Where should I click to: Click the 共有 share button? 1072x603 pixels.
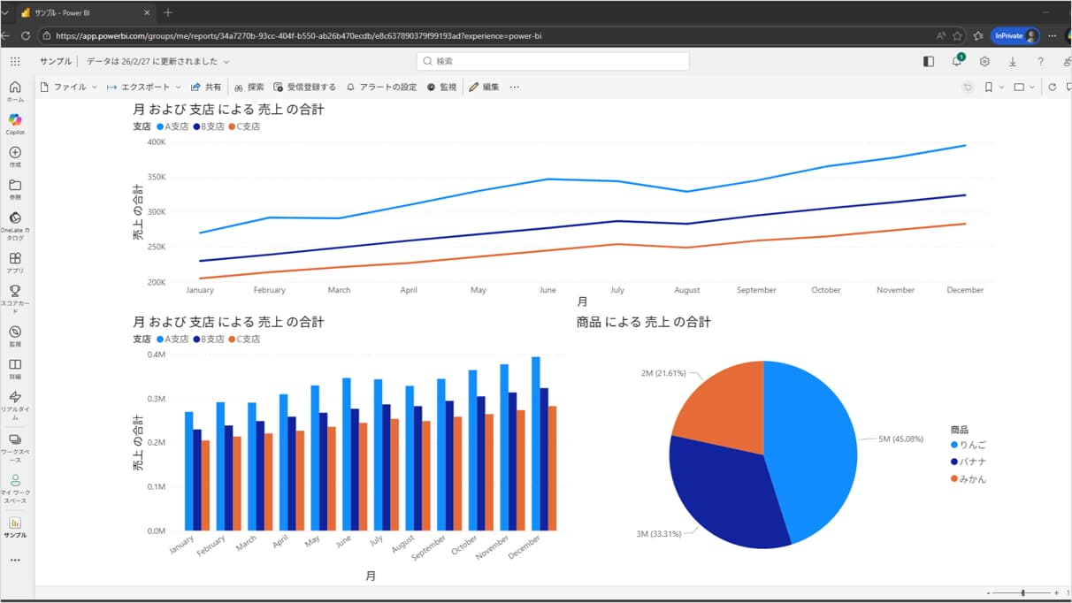point(206,88)
